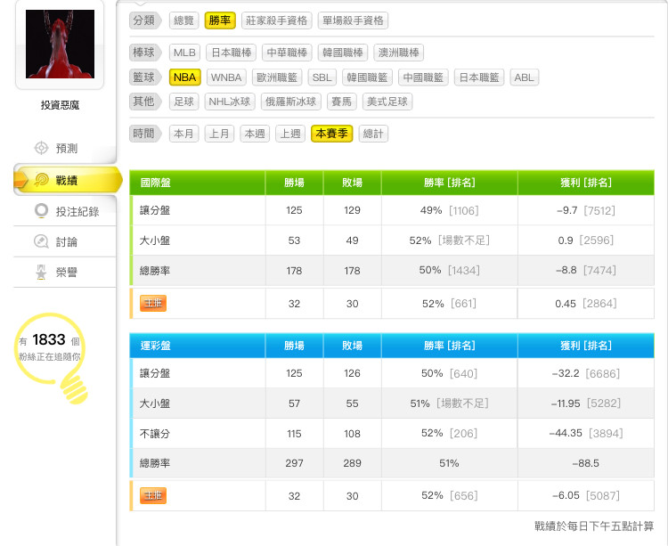Filter by 日本職棒
This screenshot has height=546, width=668.
[232, 53]
